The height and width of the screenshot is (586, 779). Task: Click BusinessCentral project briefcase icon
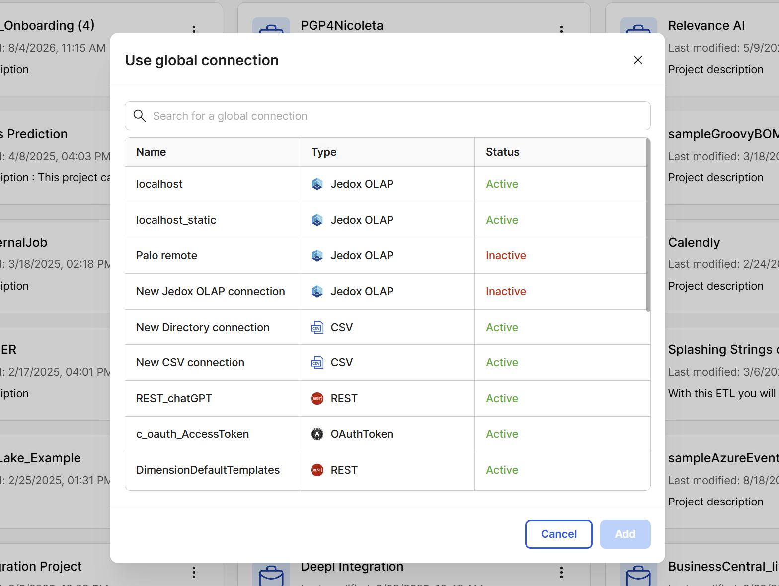tap(639, 575)
